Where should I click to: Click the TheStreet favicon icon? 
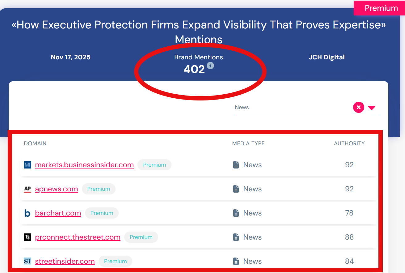pos(27,237)
